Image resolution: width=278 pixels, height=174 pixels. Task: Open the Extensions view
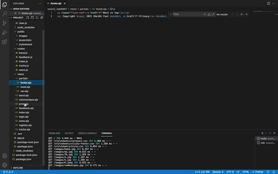4,42
